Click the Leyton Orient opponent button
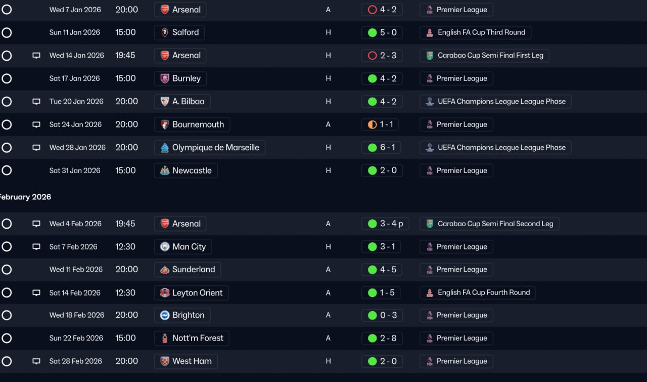 191,293
